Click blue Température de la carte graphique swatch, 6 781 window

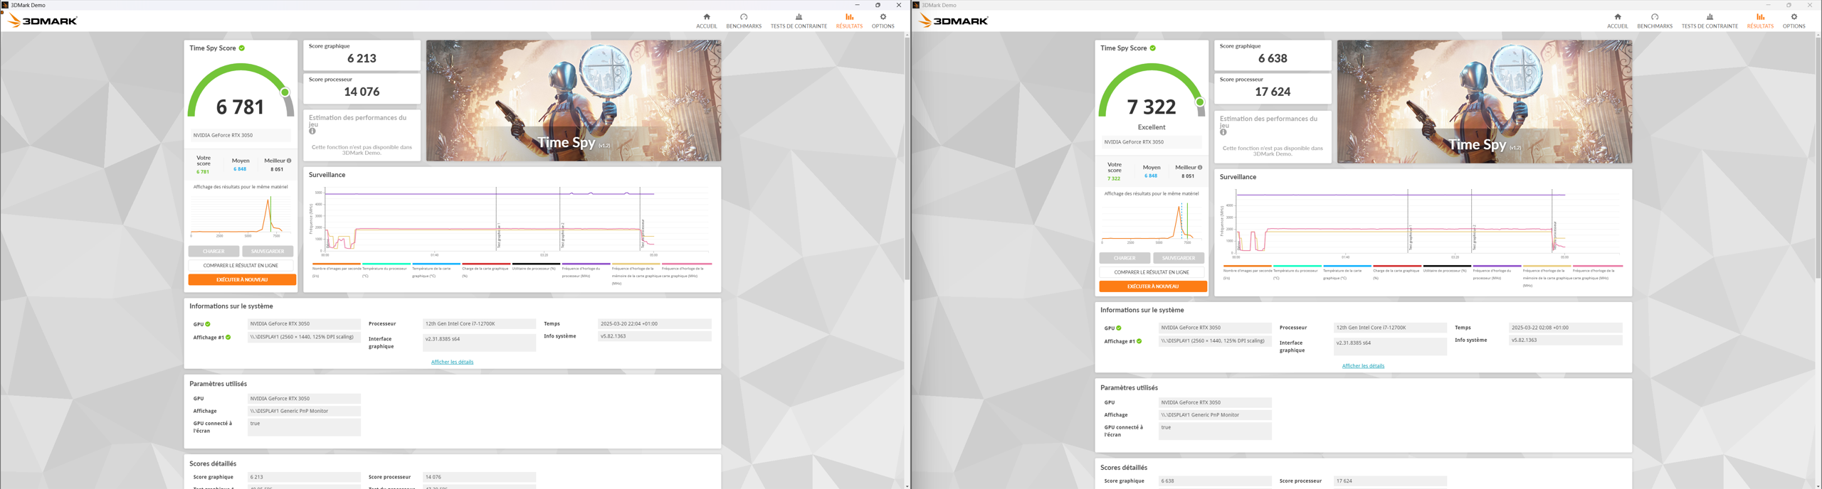click(436, 264)
